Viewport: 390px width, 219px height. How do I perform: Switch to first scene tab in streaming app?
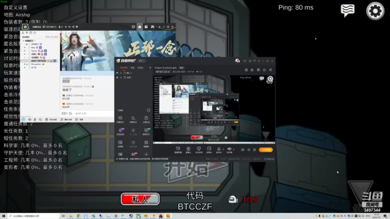pos(124,68)
